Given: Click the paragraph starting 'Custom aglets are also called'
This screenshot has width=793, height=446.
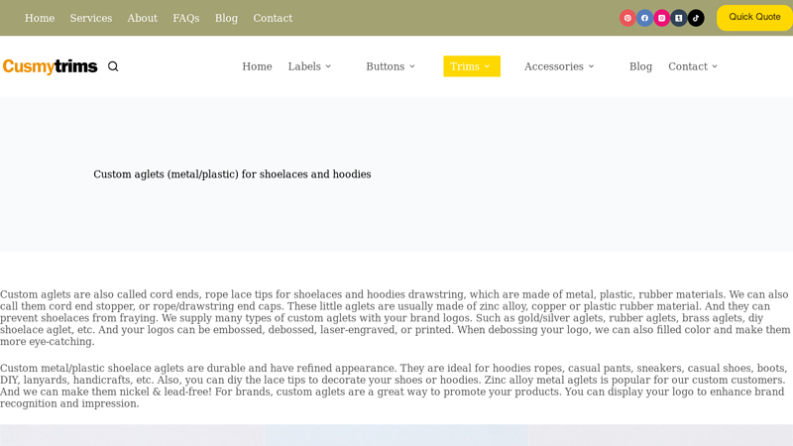Looking at the screenshot, I should [x=395, y=317].
